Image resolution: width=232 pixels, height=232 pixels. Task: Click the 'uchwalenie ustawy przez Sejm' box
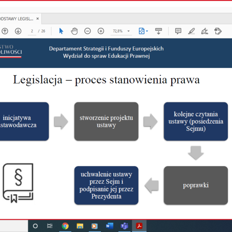[106, 185]
